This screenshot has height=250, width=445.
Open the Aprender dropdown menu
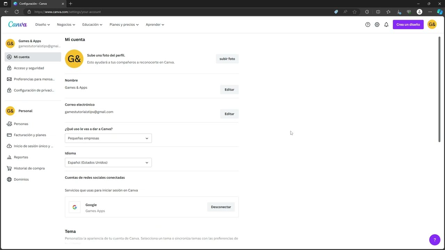(155, 25)
